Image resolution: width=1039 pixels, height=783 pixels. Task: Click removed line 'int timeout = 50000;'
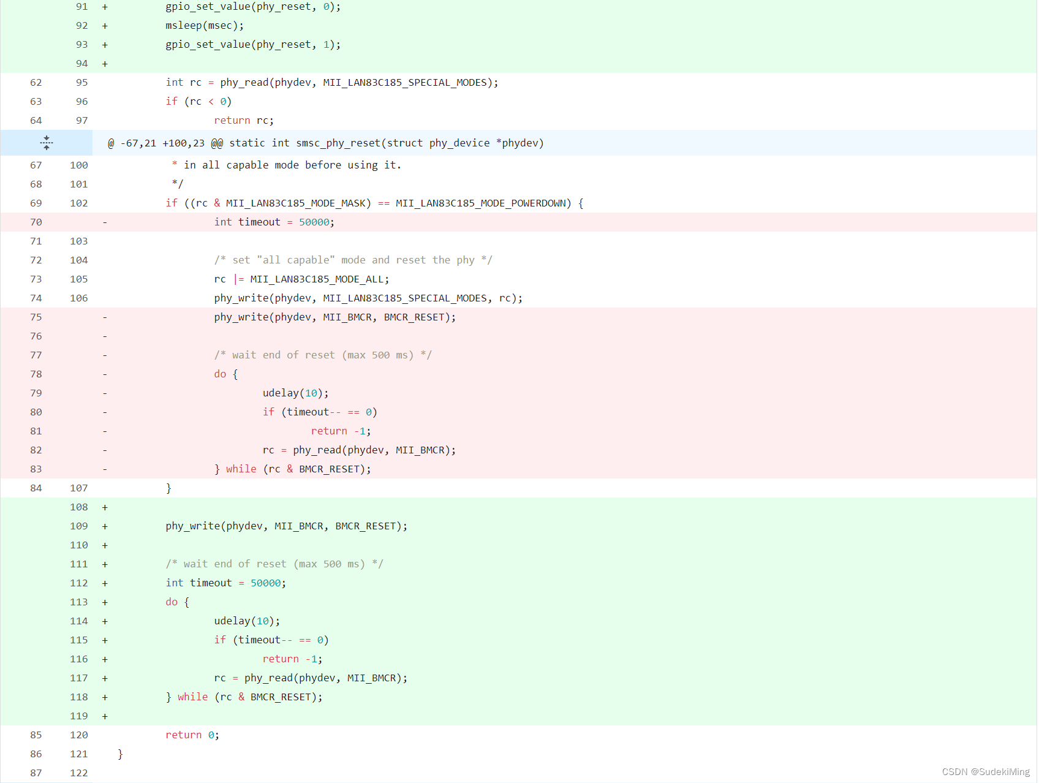pyautogui.click(x=274, y=222)
